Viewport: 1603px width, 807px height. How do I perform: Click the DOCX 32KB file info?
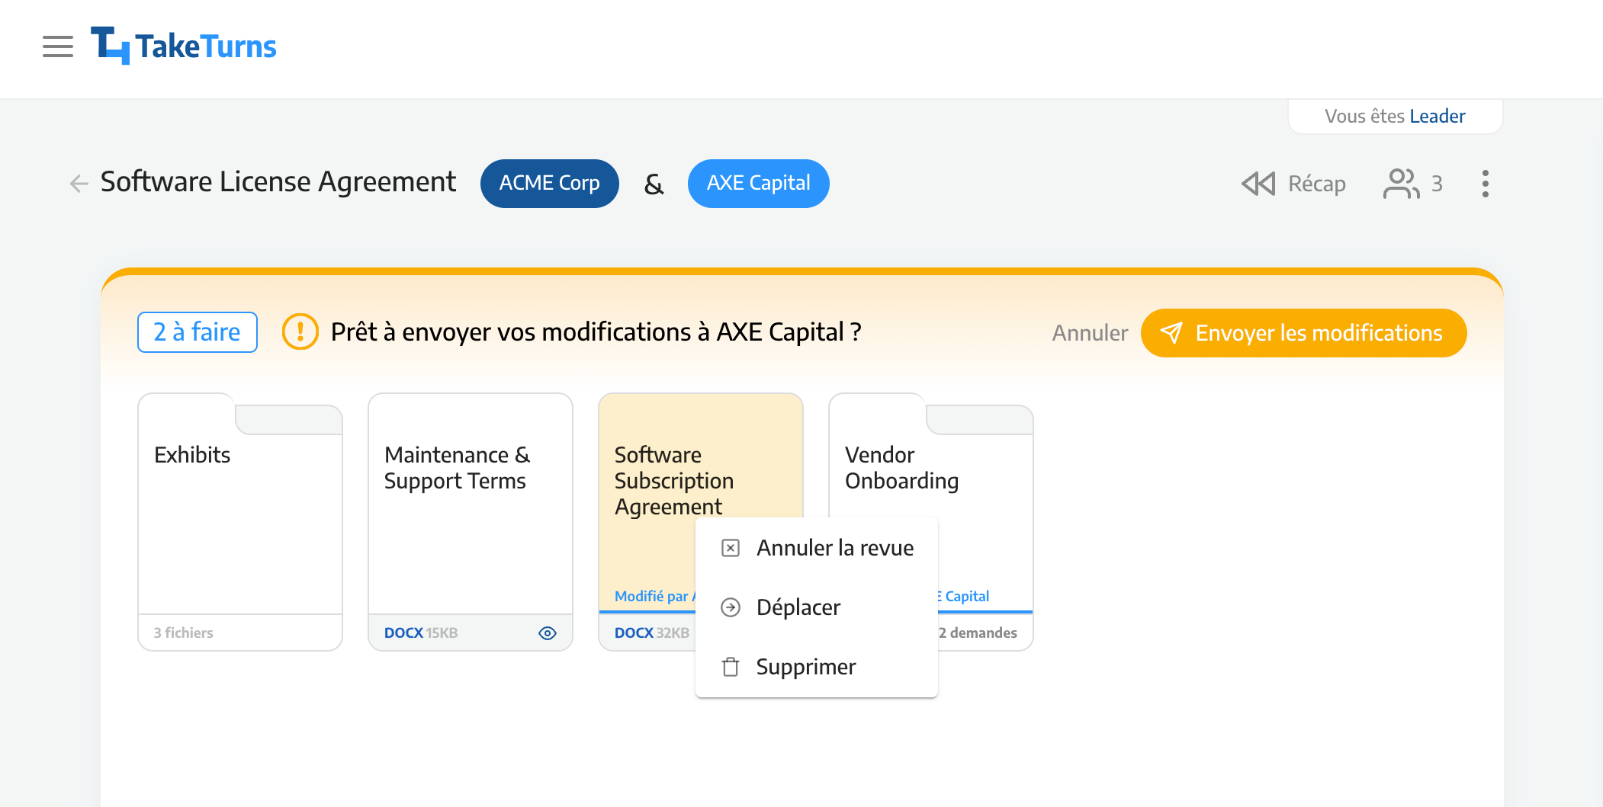pyautogui.click(x=652, y=633)
